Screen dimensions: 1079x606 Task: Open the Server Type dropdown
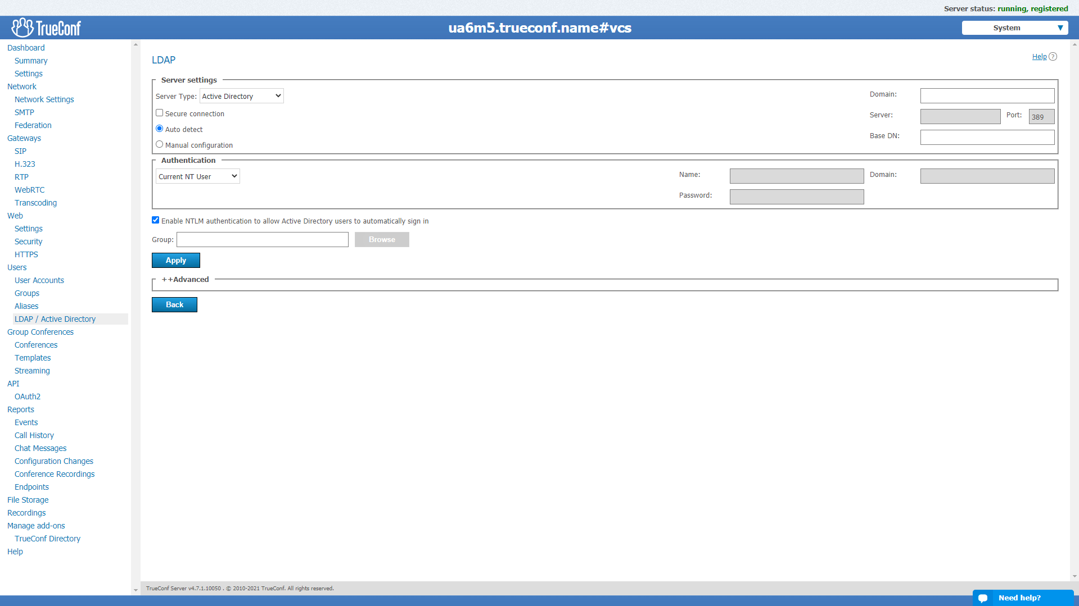click(242, 96)
